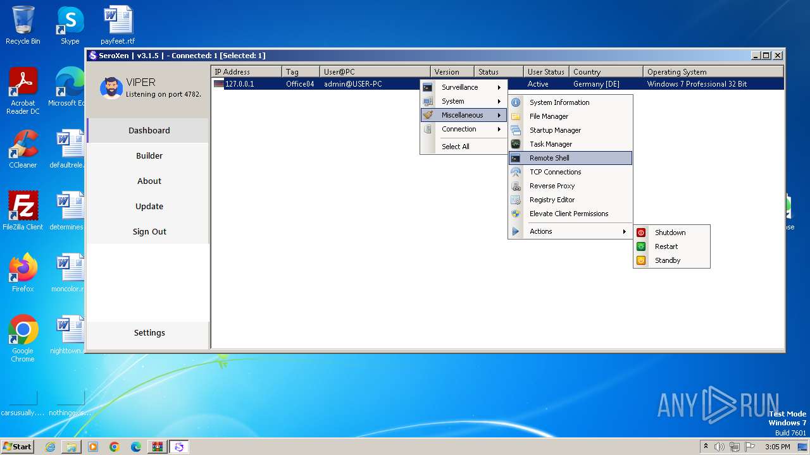Select the payfeet.rtf desktop file
The width and height of the screenshot is (810, 455).
click(x=118, y=25)
